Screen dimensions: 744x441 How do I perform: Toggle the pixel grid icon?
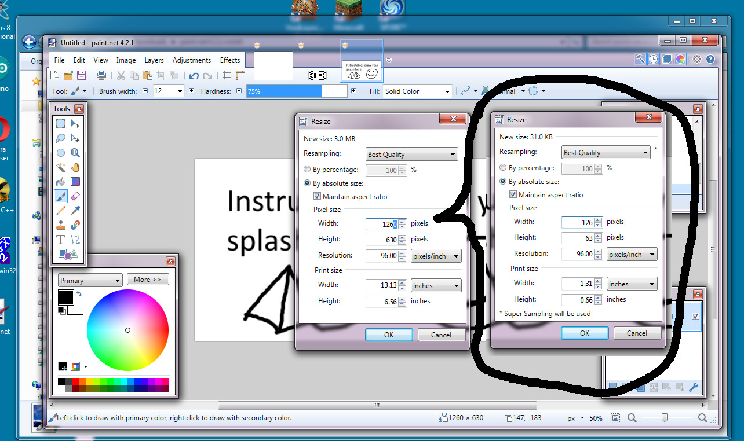(227, 75)
